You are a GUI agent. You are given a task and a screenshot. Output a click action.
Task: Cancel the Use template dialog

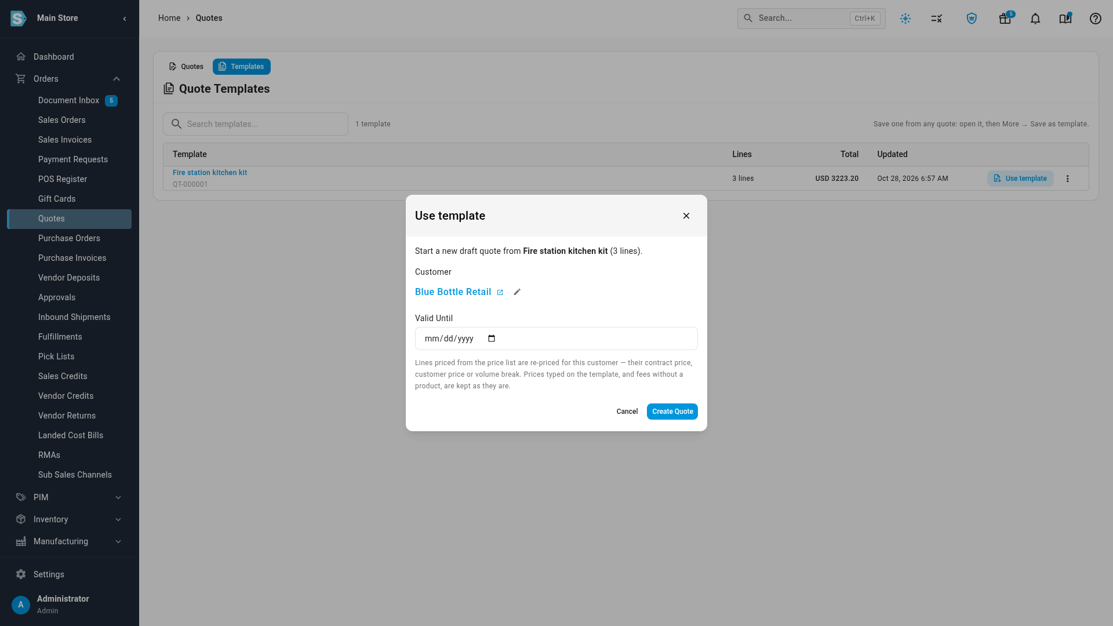click(627, 412)
